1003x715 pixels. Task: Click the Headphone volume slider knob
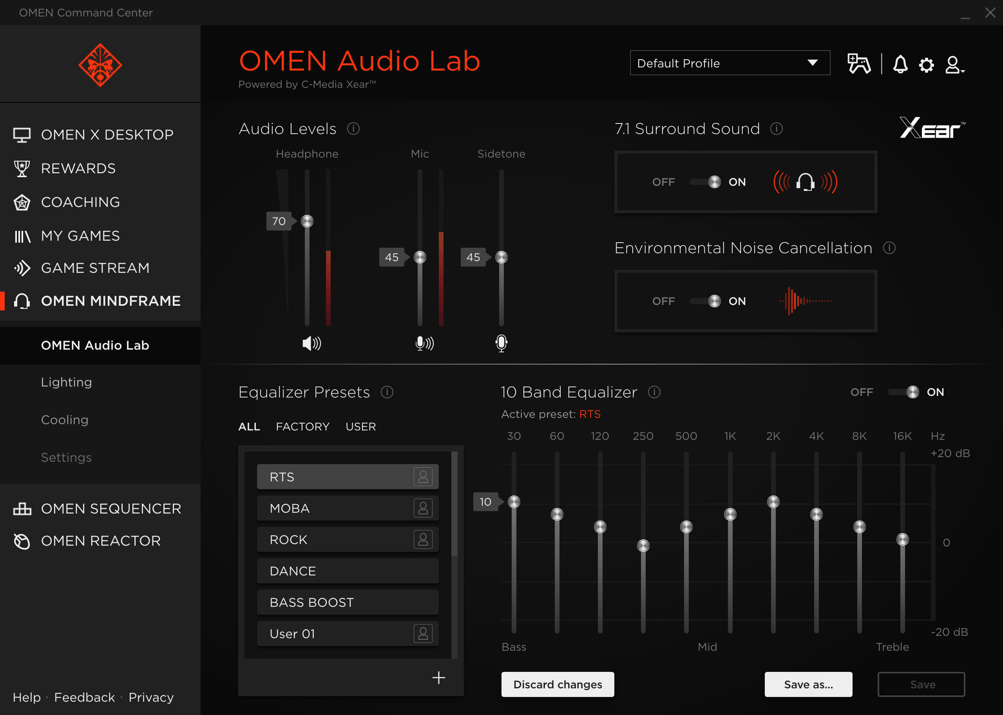[x=307, y=221]
